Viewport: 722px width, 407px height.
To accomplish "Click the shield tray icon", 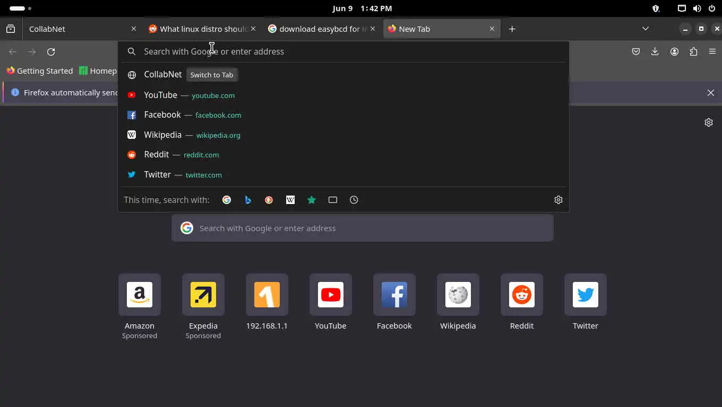I will 656,8.
